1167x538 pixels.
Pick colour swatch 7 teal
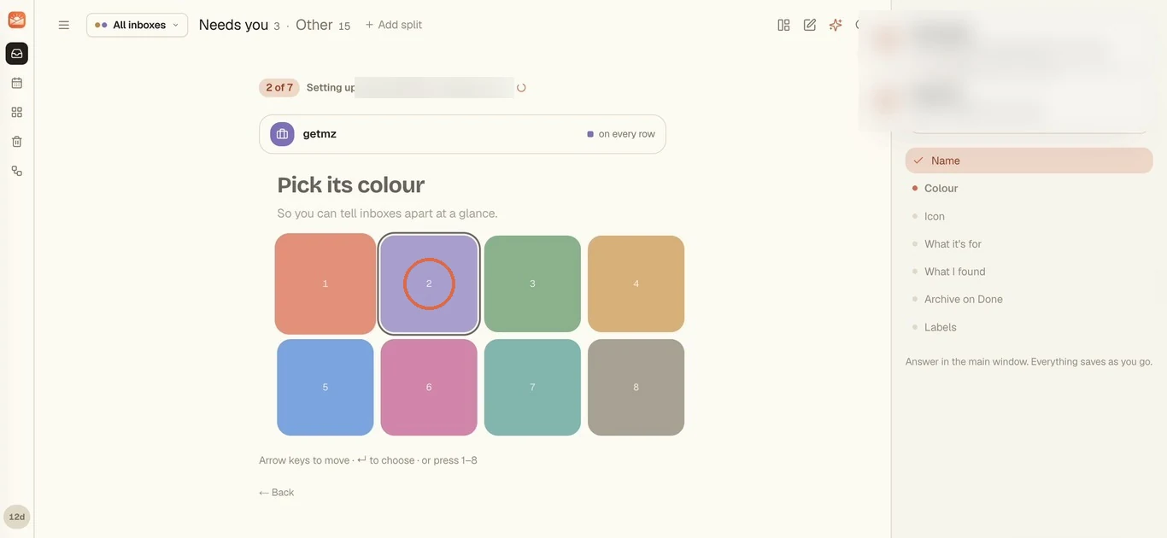pyautogui.click(x=532, y=387)
